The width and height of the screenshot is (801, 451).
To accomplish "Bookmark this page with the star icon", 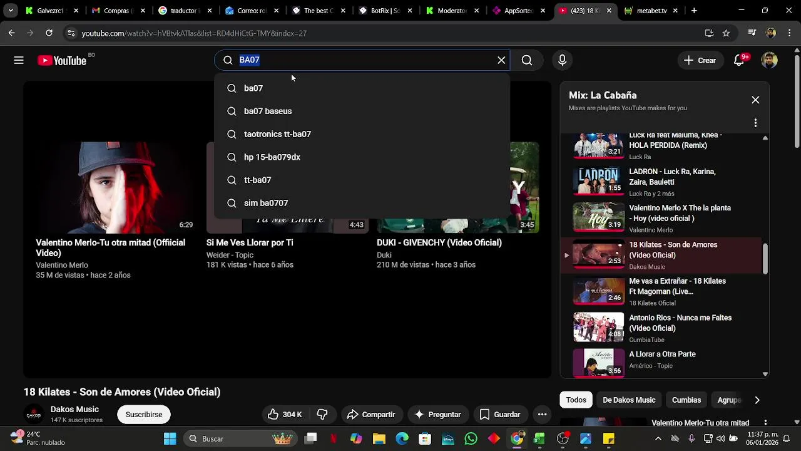I will point(726,33).
